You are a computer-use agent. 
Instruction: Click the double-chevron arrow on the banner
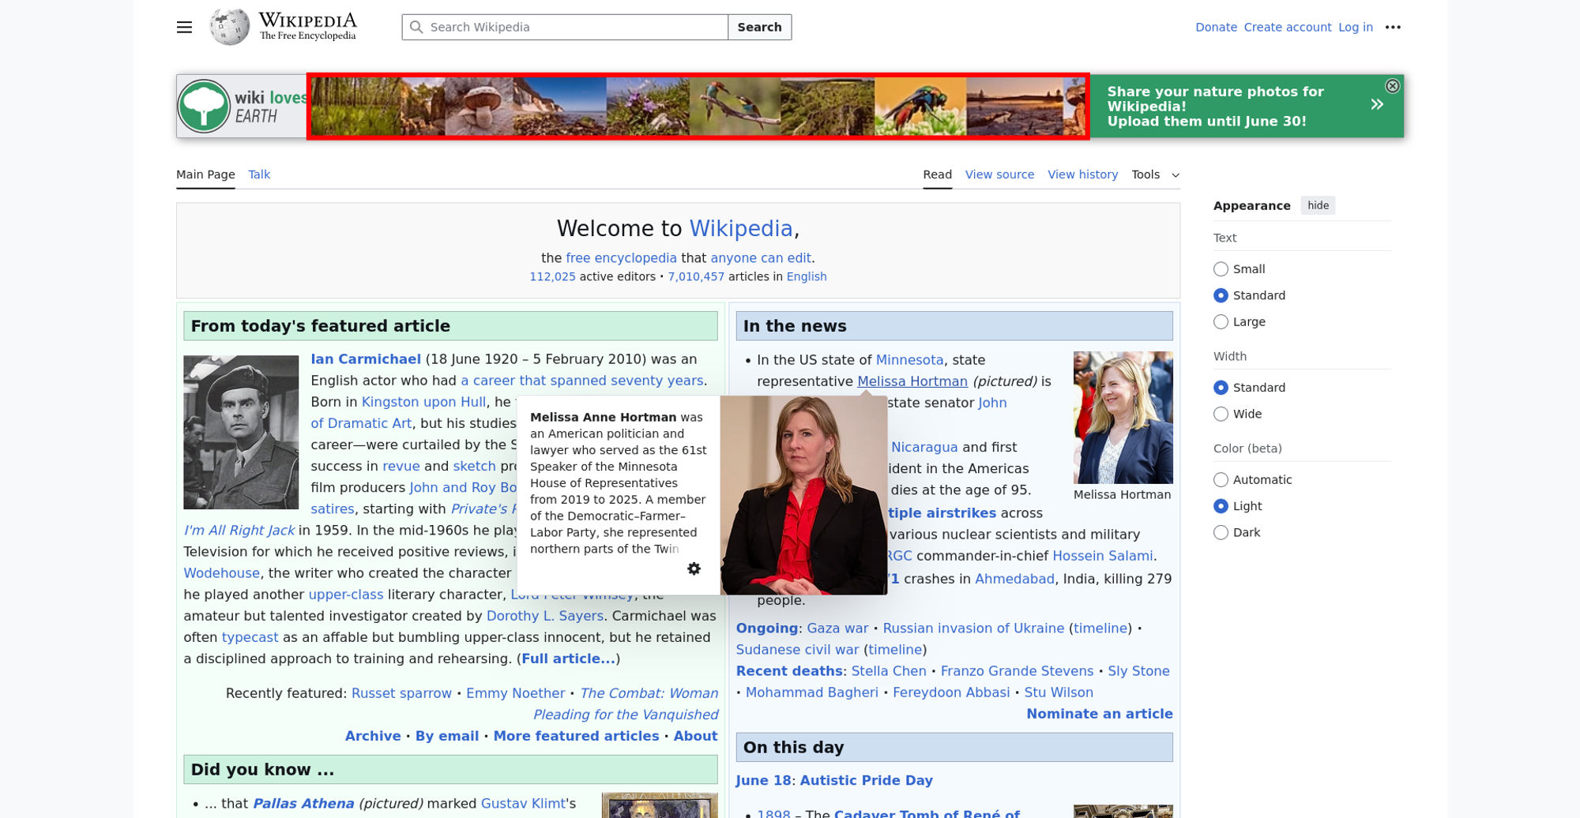[x=1377, y=104]
